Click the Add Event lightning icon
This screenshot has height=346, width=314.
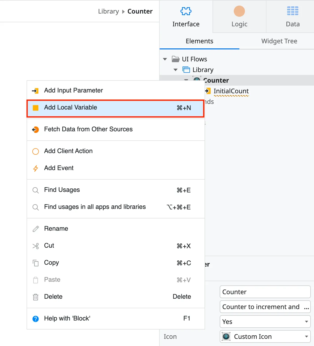coord(36,168)
